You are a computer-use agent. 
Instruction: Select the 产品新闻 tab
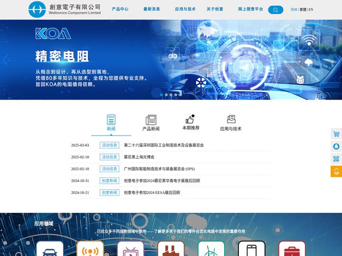tap(151, 123)
